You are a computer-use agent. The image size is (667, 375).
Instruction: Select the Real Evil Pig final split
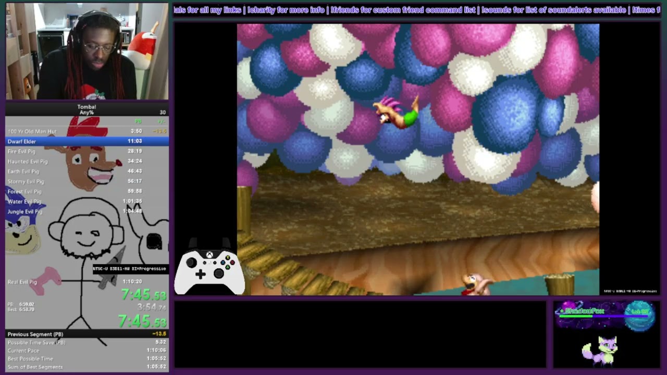point(87,282)
